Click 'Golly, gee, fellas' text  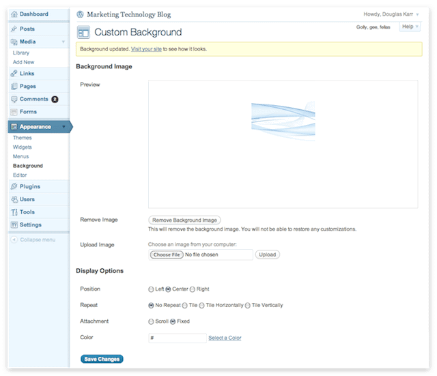[x=373, y=27]
